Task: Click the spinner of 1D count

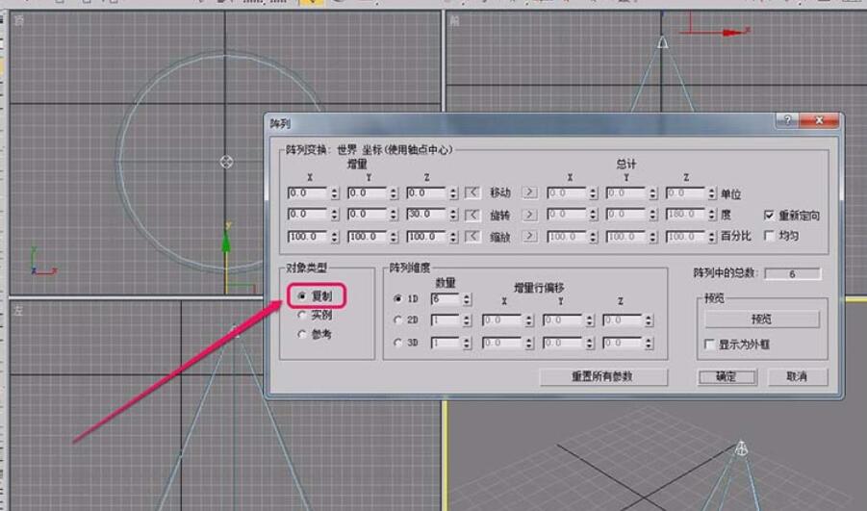Action: pyautogui.click(x=467, y=299)
